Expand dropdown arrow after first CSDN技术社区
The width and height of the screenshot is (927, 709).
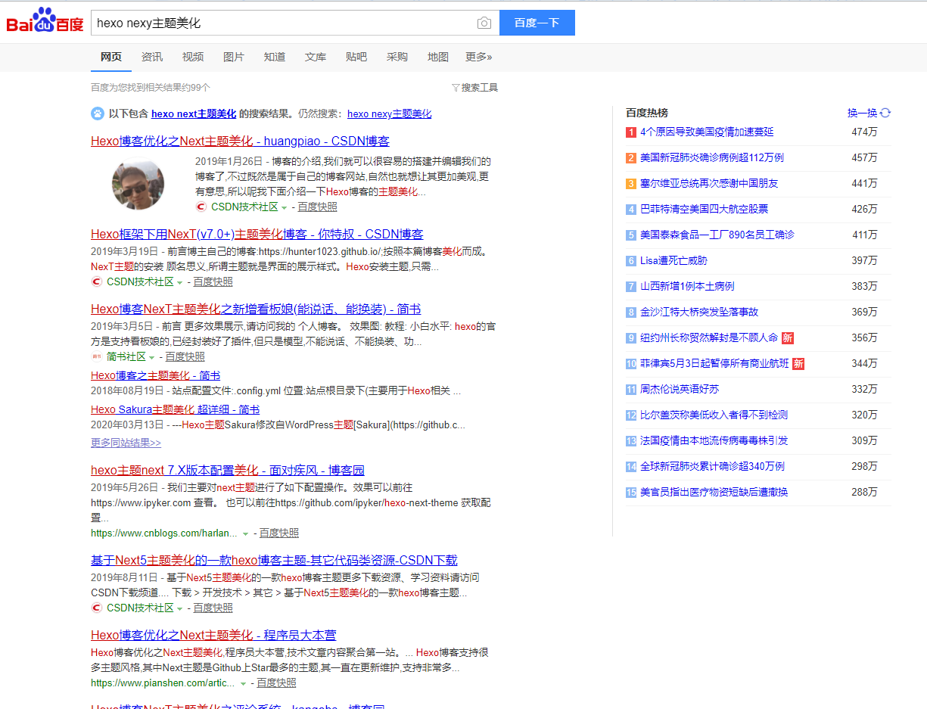click(x=285, y=207)
